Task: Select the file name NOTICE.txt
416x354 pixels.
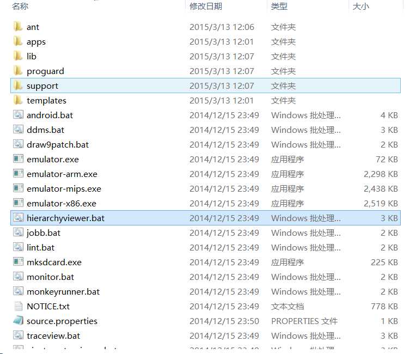Action: (48, 307)
